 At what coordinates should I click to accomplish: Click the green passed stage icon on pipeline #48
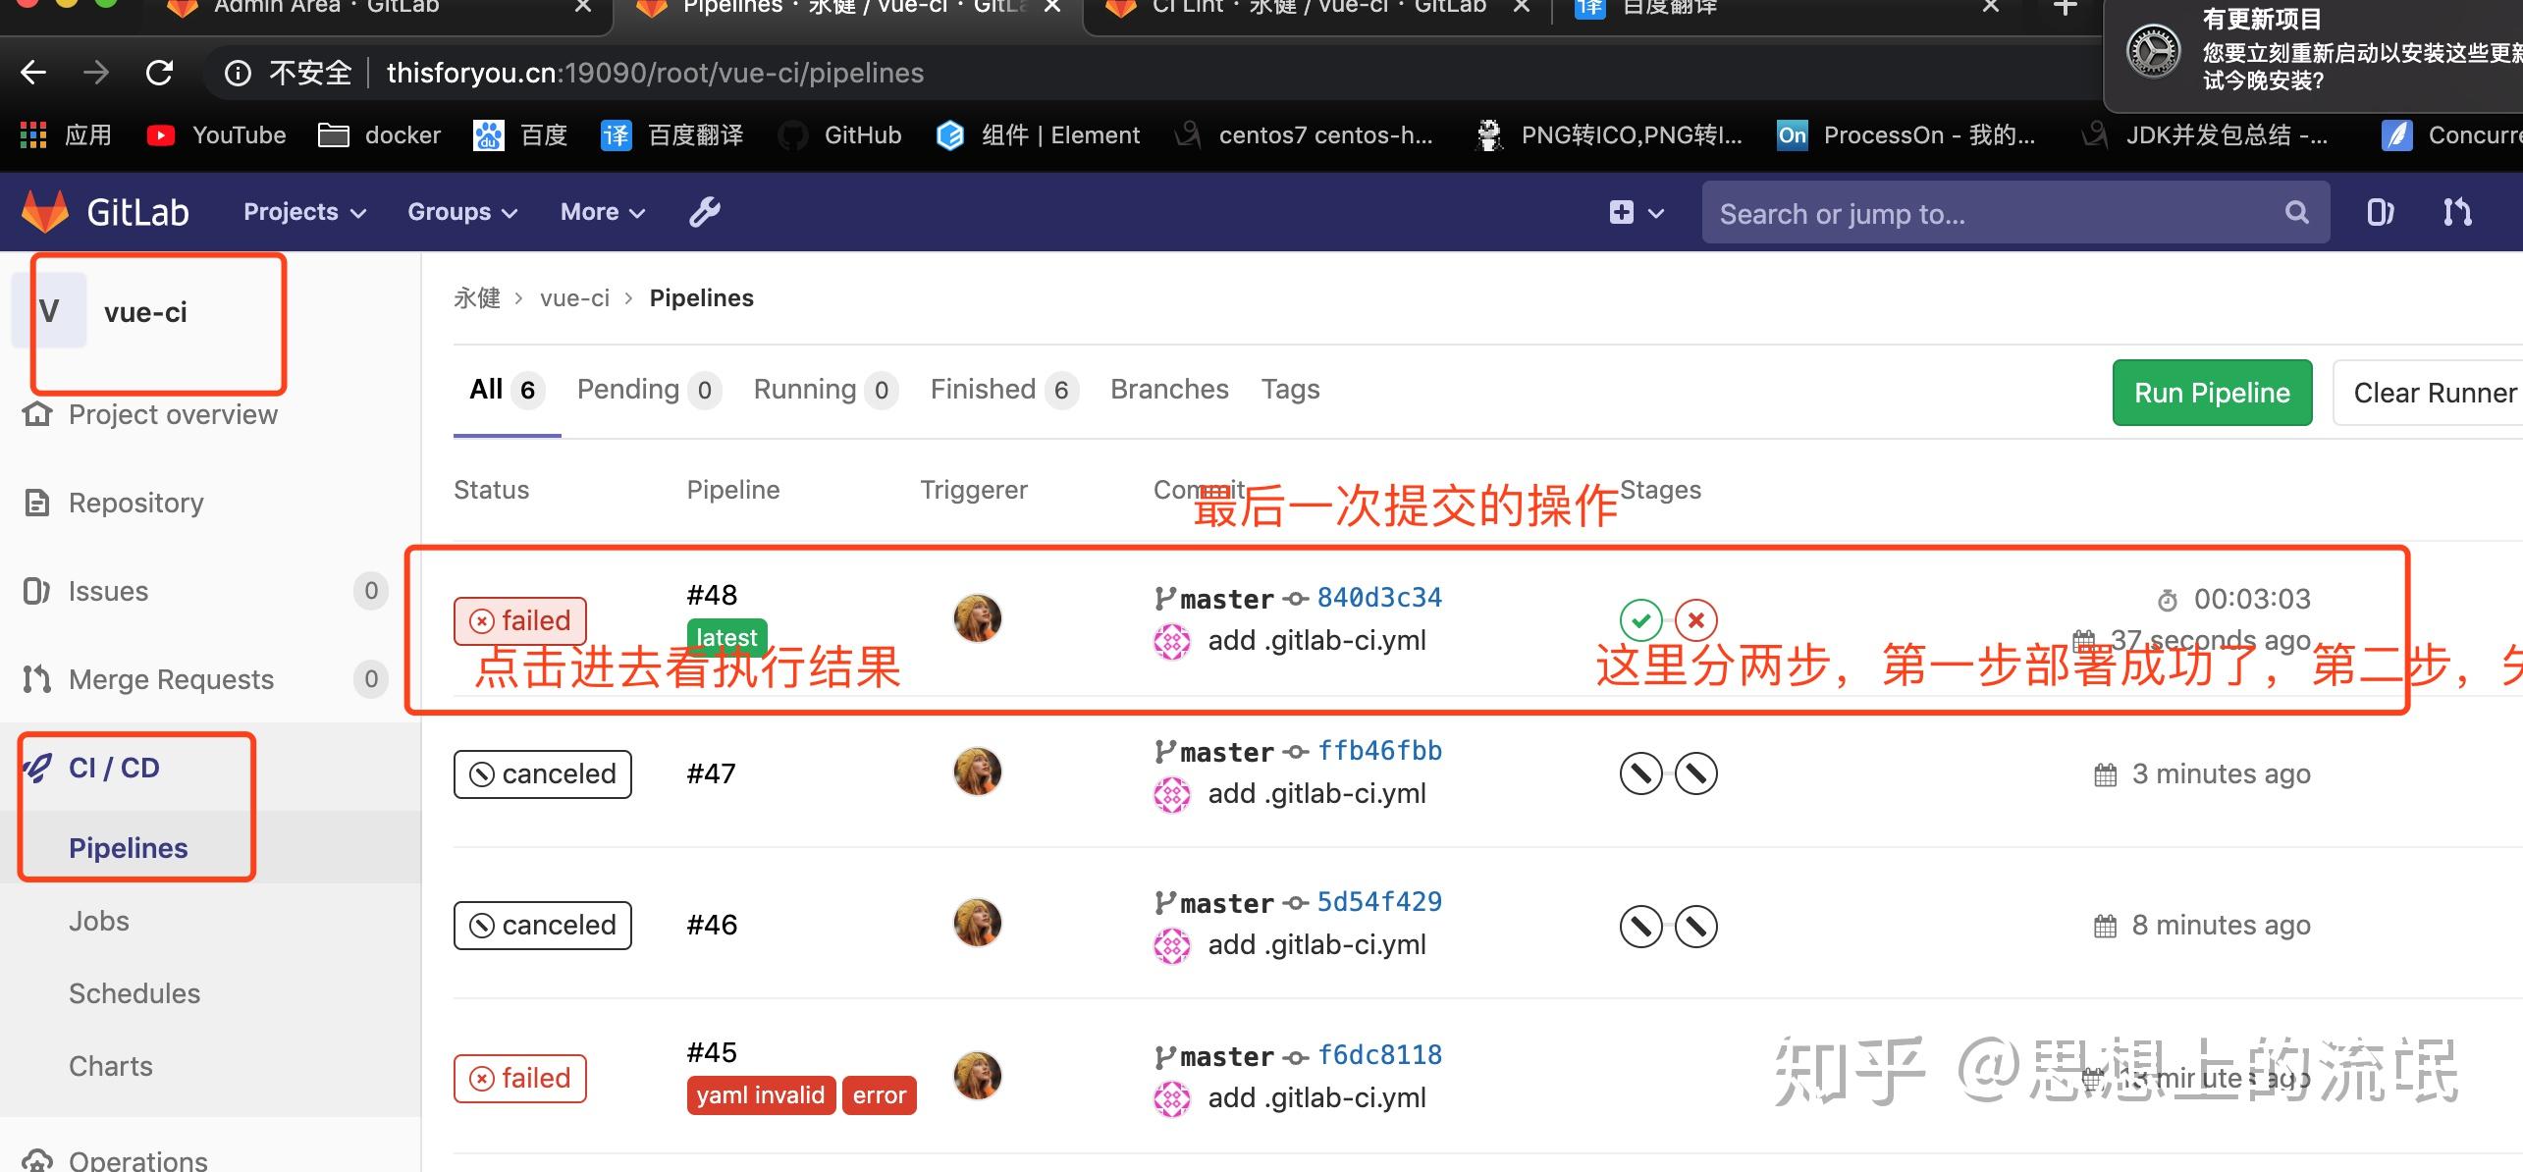coord(1639,619)
